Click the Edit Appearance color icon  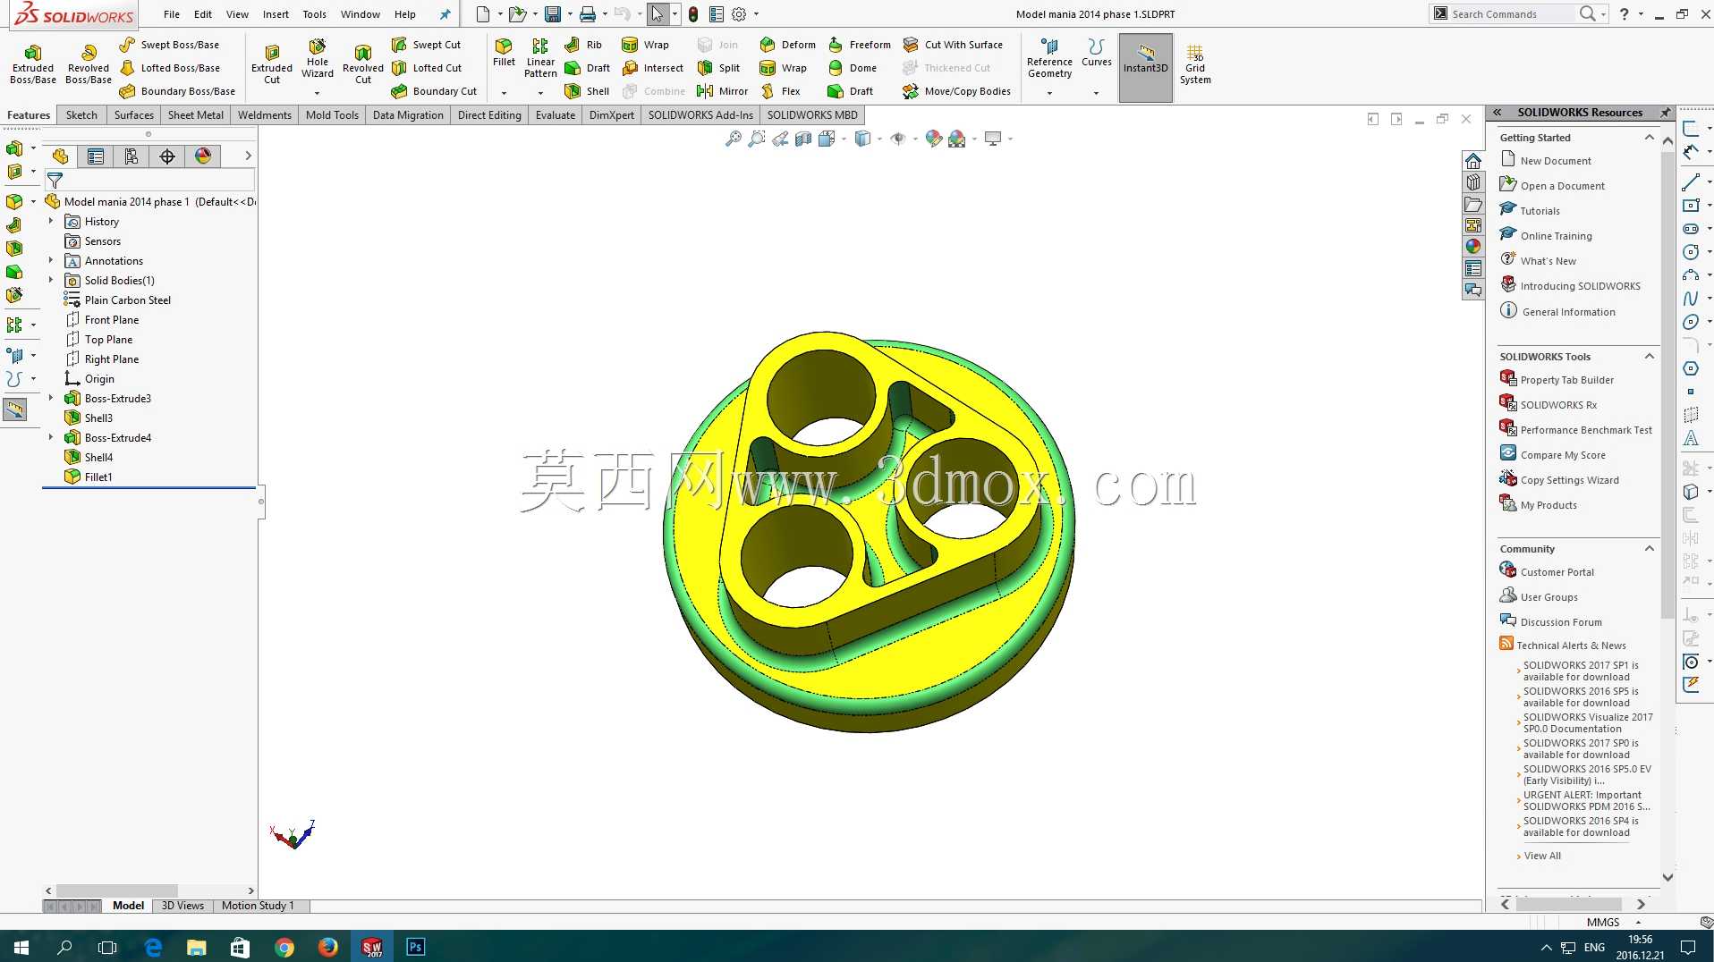933,139
